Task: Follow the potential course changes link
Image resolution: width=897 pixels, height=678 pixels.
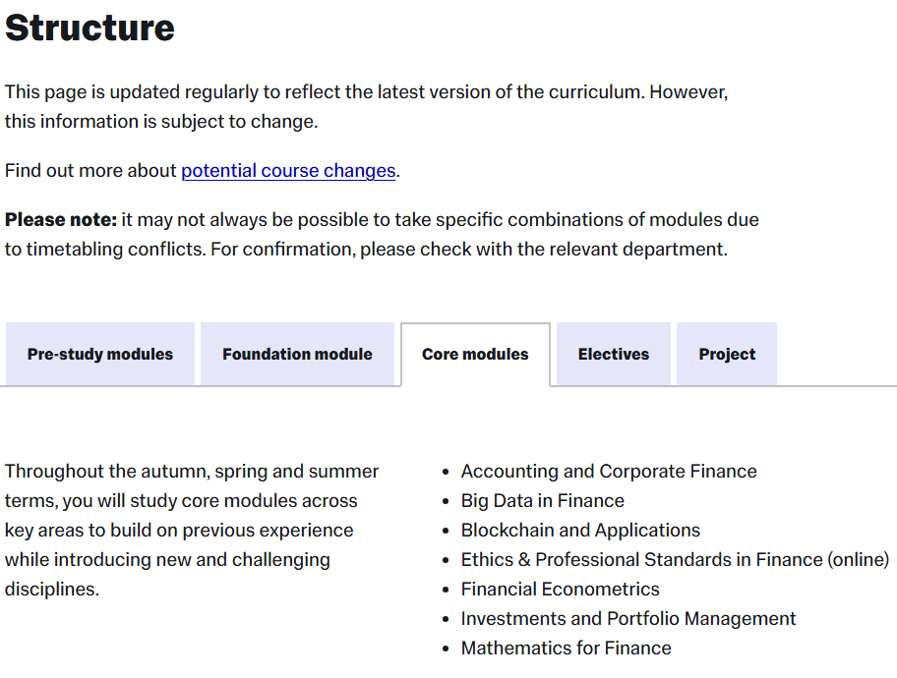Action: 288,171
